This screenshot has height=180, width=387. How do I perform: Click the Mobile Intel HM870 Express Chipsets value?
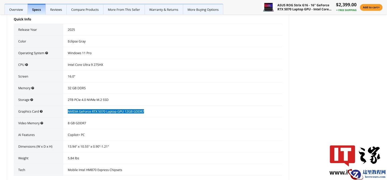point(95,170)
